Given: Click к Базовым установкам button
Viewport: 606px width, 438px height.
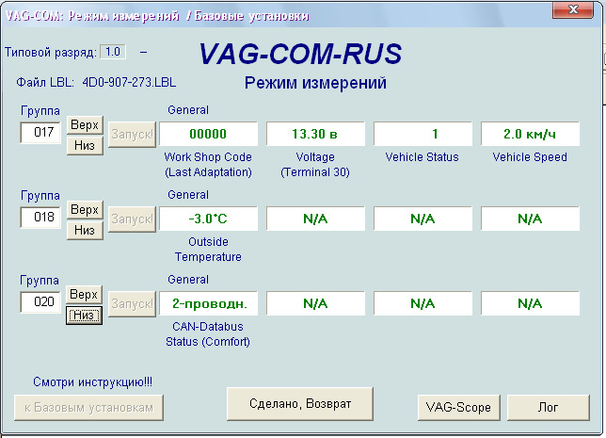Looking at the screenshot, I should point(88,408).
